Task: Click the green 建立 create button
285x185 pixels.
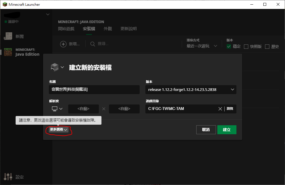Action: [x=227, y=130]
